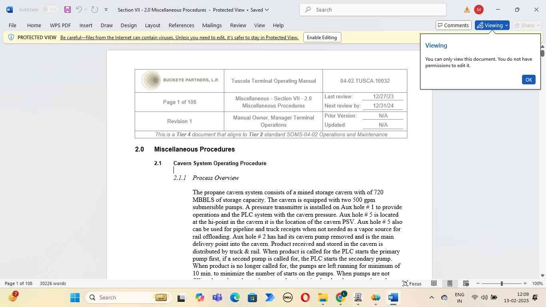Launch Microsoft Edge from taskbar
Image resolution: width=546 pixels, height=307 pixels.
point(235,297)
